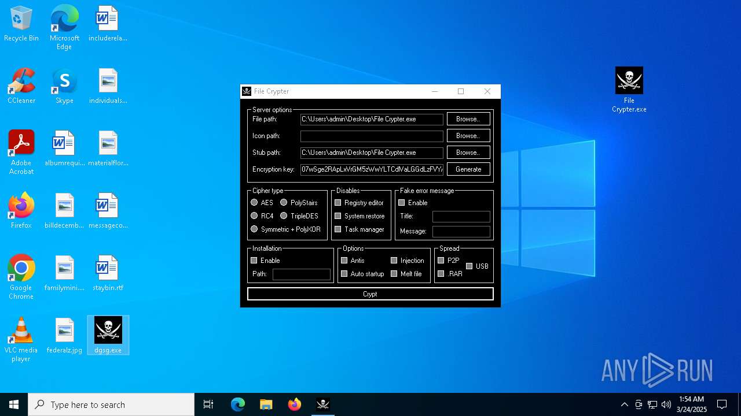Screen dimensions: 741x416
Task: Focus the Stub path text field
Action: click(372, 153)
